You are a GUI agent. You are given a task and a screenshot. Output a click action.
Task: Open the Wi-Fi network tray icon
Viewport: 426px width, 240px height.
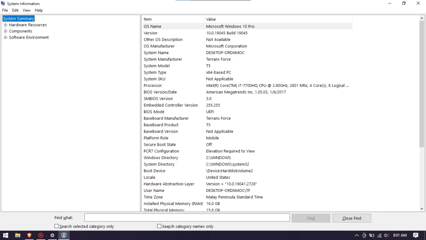pyautogui.click(x=379, y=235)
